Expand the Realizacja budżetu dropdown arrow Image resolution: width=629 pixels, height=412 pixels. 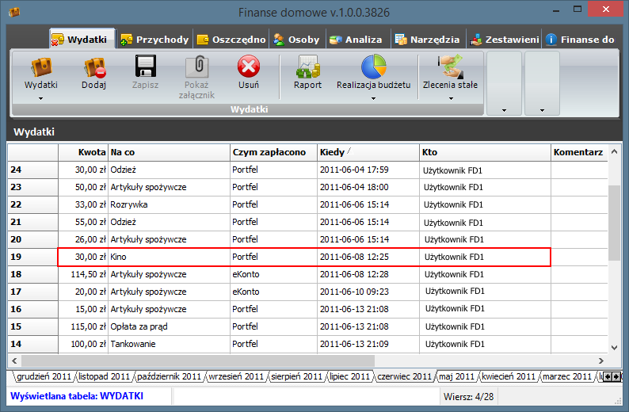click(373, 99)
